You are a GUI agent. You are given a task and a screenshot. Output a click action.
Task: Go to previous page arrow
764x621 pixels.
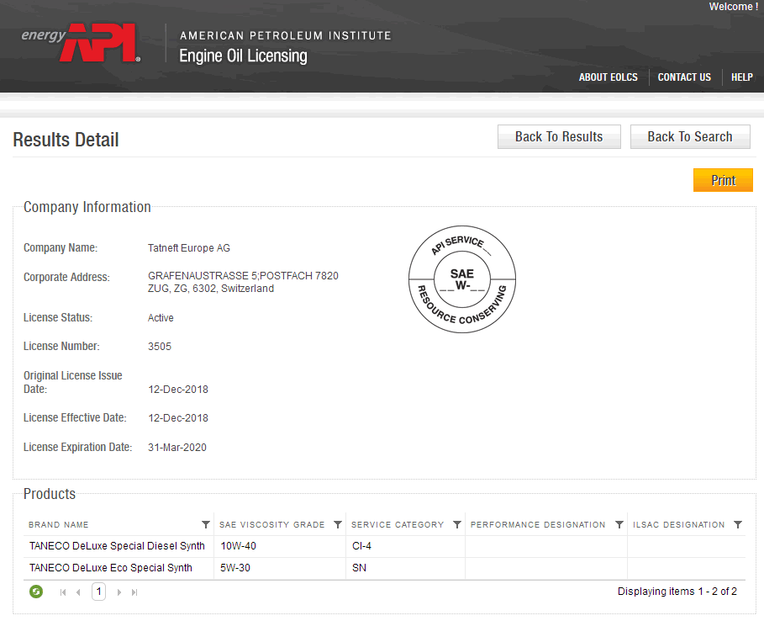pyautogui.click(x=78, y=592)
